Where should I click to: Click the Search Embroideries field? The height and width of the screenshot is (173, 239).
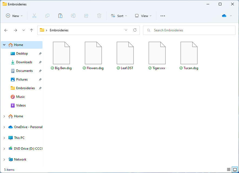pyautogui.click(x=189, y=30)
